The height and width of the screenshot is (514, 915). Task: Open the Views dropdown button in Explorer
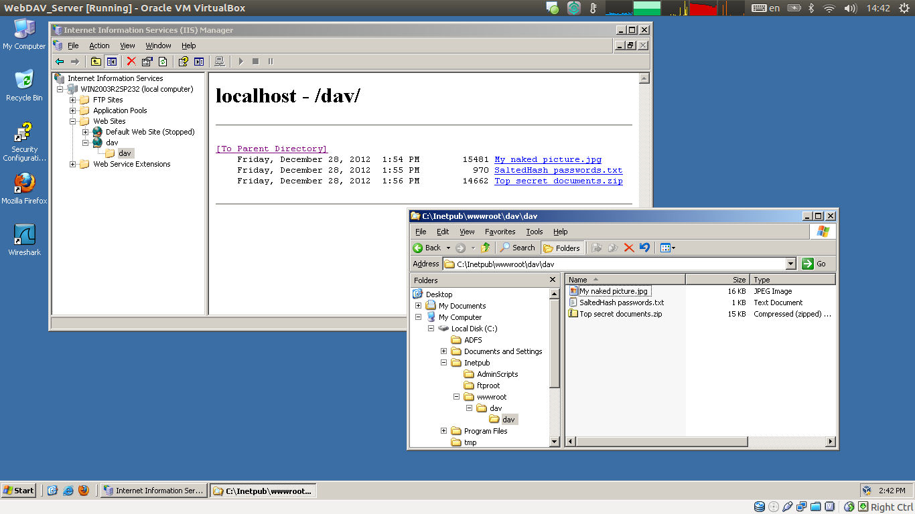[x=667, y=248]
